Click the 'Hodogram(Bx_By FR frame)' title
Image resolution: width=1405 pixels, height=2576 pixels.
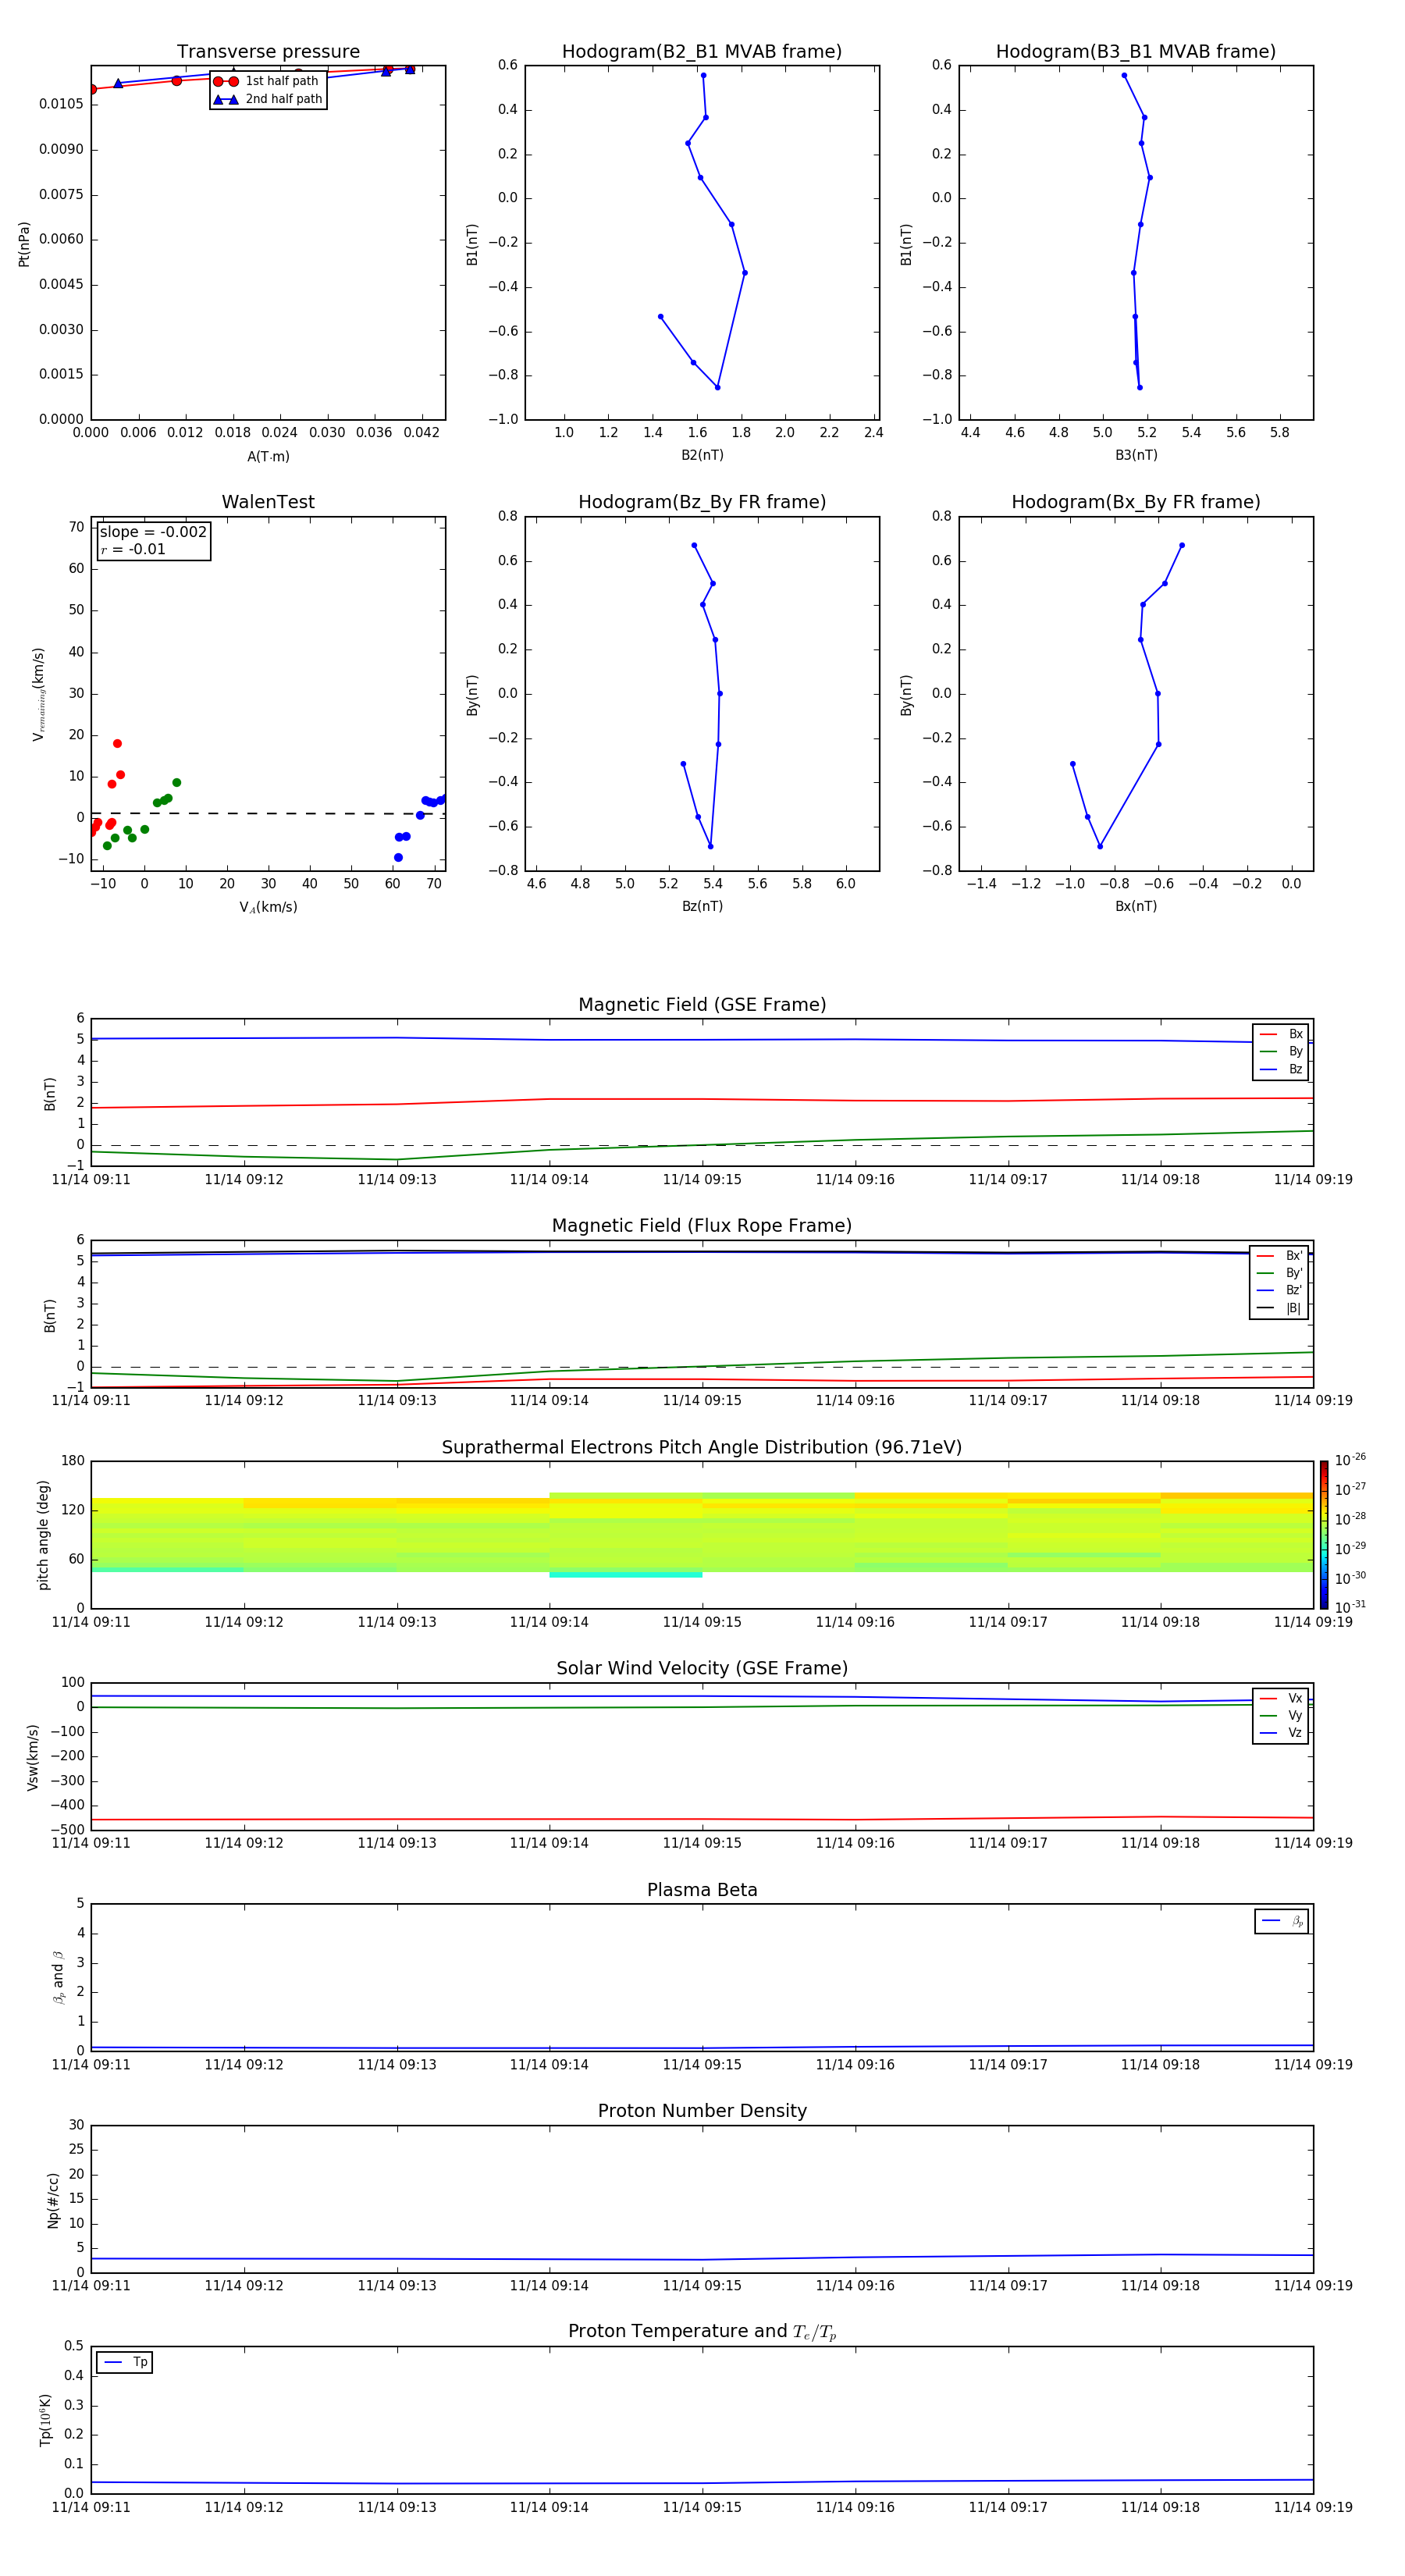click(x=1136, y=502)
